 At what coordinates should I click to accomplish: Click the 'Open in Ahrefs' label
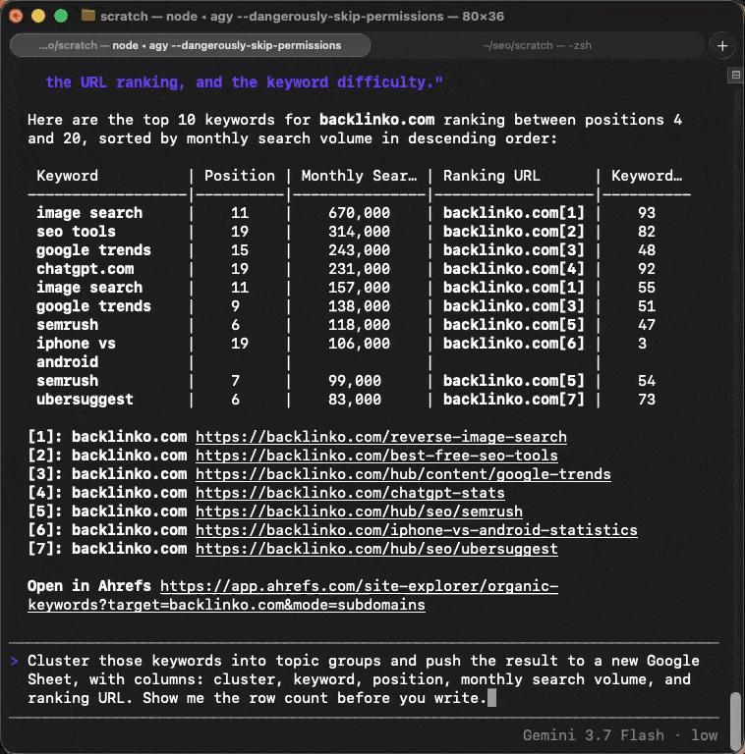(x=89, y=586)
